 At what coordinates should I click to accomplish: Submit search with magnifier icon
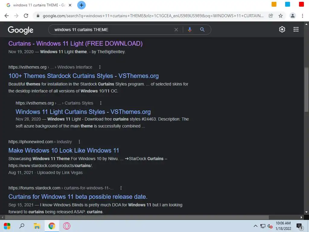click(x=202, y=30)
